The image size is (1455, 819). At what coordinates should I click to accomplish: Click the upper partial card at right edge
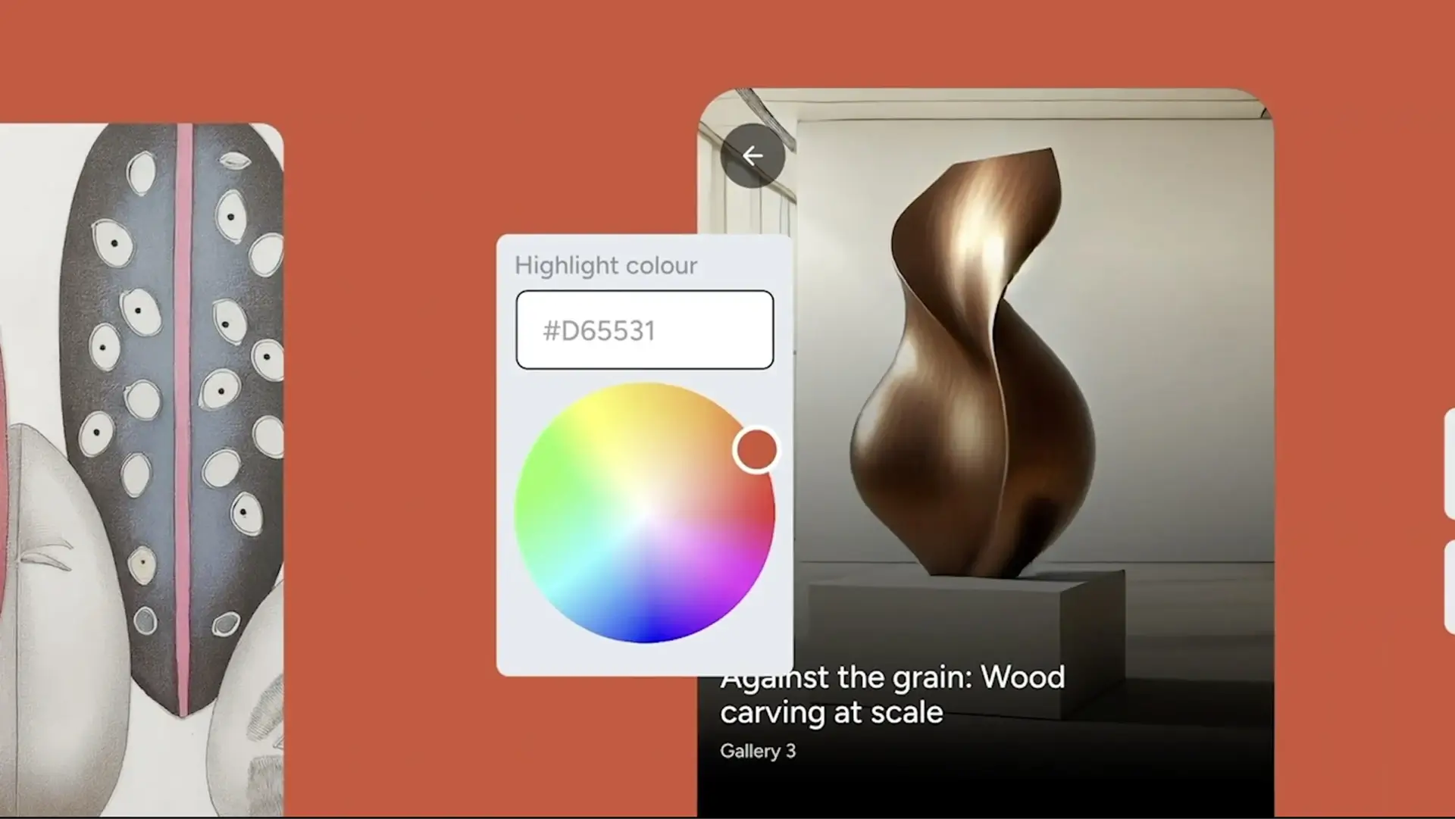1449,464
